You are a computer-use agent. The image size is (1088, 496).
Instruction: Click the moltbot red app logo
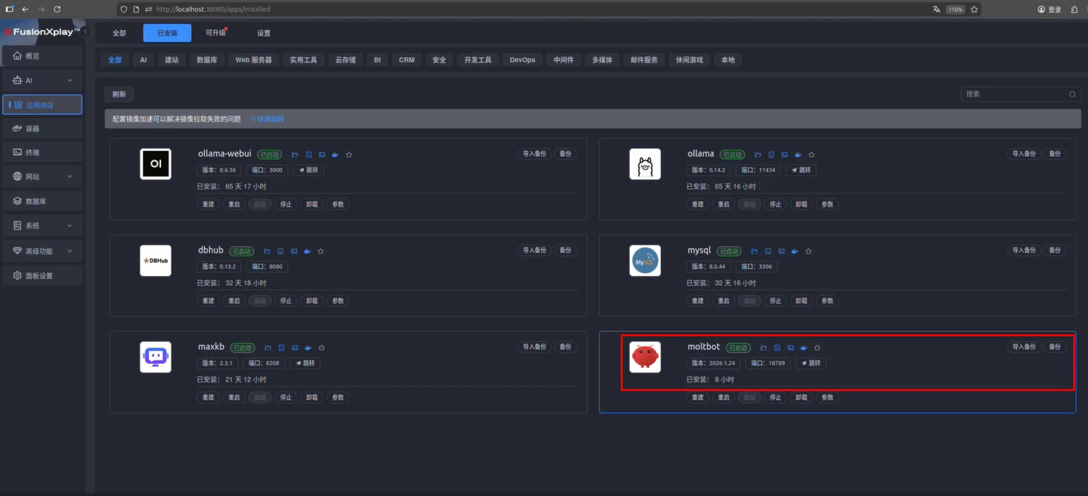pyautogui.click(x=645, y=357)
